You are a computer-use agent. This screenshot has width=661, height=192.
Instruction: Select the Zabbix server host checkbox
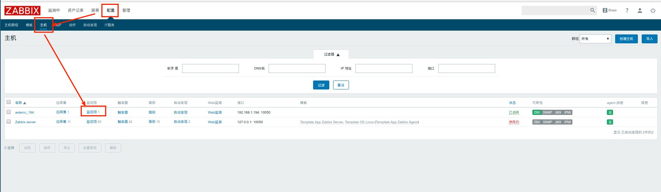9,121
